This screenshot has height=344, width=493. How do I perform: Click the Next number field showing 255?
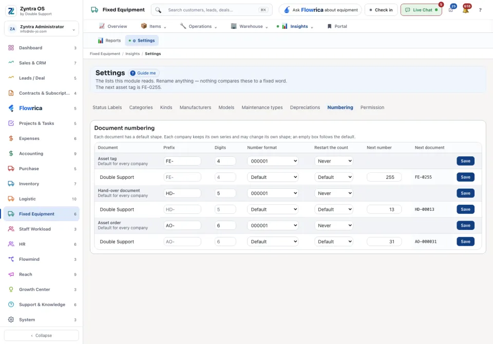point(384,177)
